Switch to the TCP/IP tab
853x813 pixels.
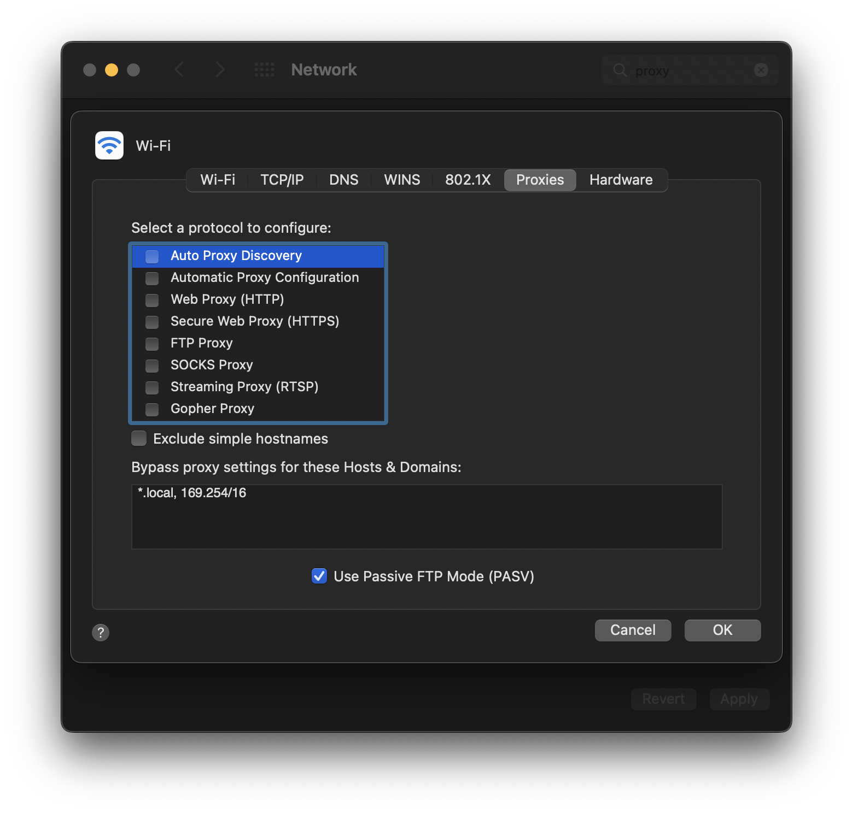tap(282, 180)
